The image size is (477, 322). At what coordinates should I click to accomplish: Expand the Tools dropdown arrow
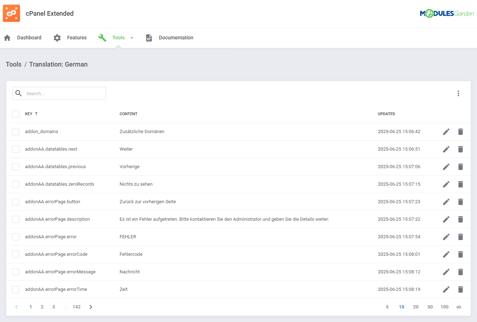click(x=132, y=38)
